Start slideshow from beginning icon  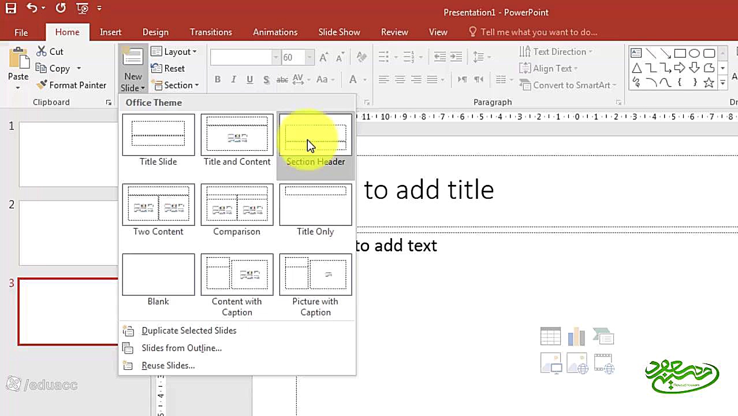pos(83,9)
